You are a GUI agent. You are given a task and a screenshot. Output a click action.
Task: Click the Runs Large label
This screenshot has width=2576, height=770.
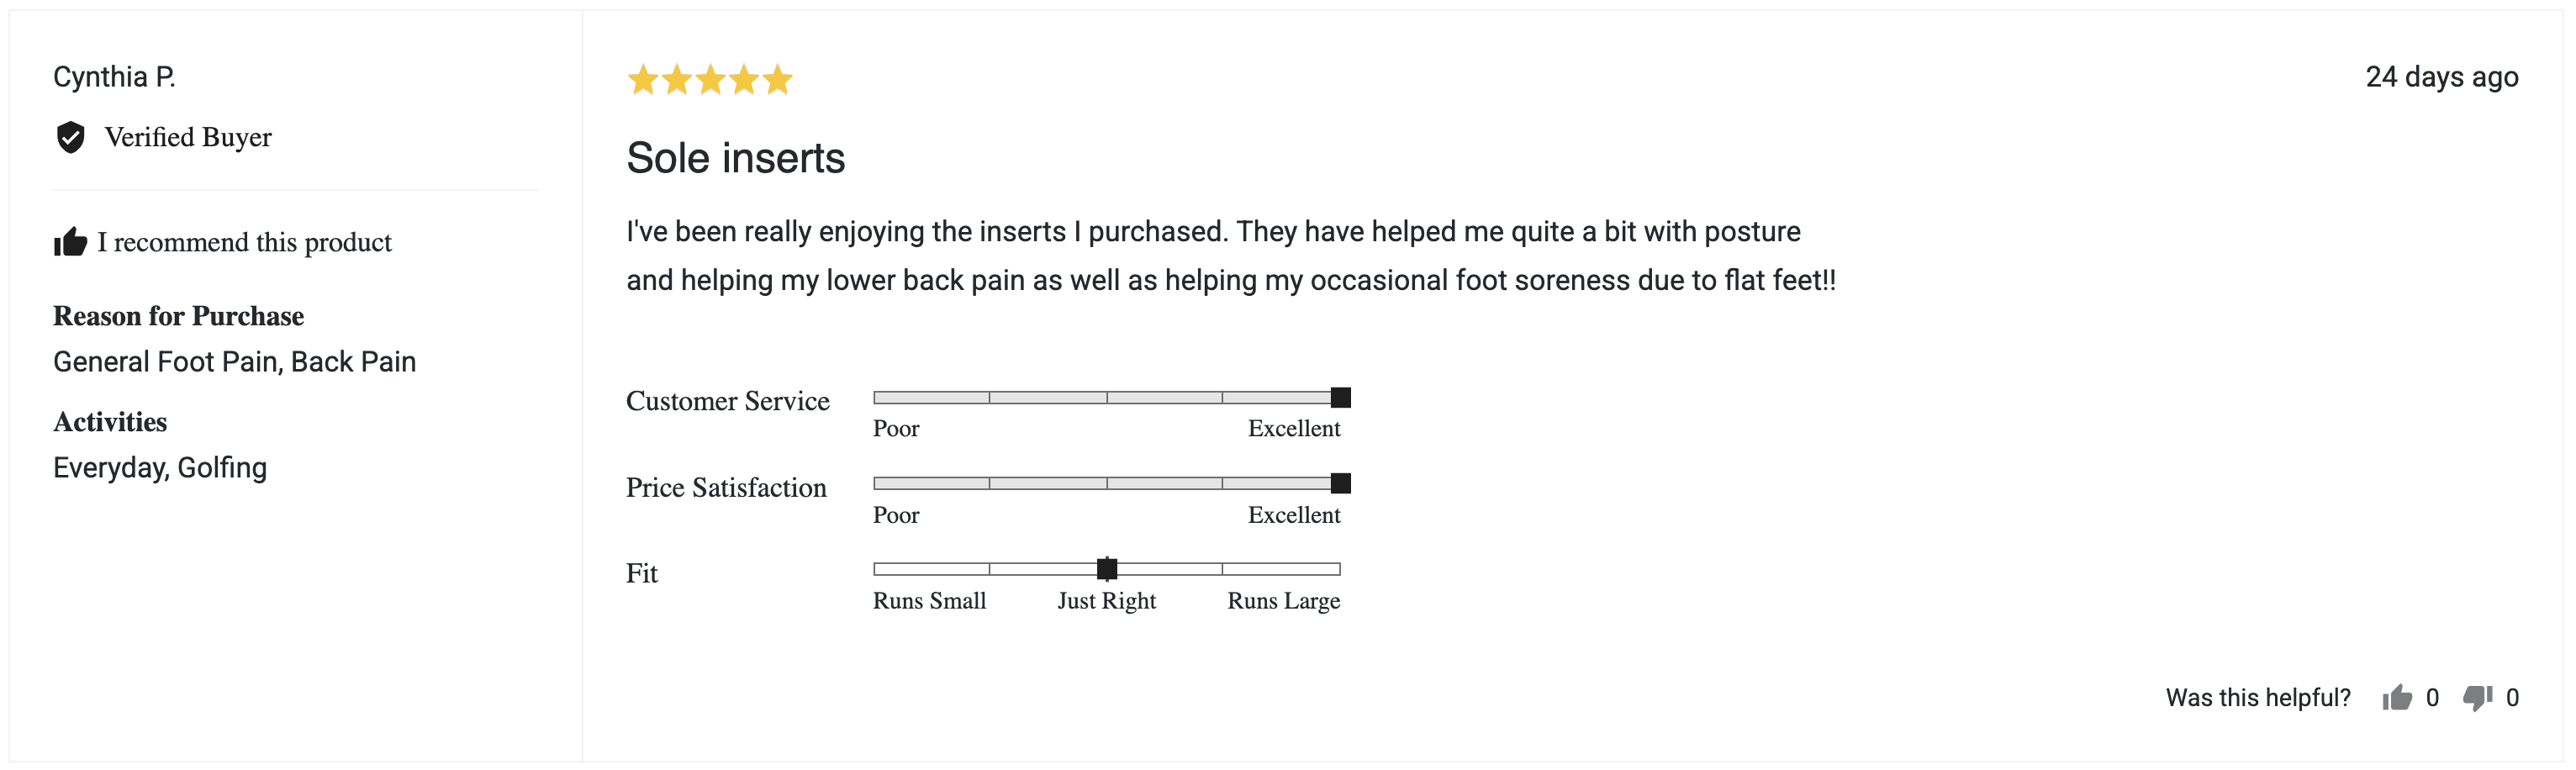[1284, 601]
